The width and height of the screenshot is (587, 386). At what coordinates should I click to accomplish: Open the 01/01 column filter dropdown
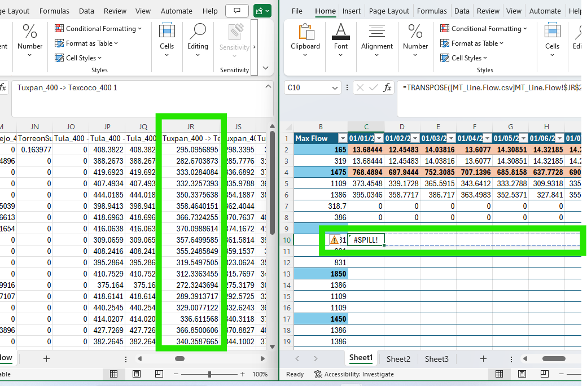(x=380, y=138)
